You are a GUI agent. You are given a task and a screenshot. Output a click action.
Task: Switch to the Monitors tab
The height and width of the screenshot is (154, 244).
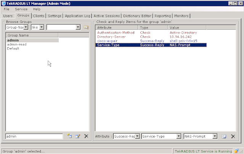coord(181,16)
